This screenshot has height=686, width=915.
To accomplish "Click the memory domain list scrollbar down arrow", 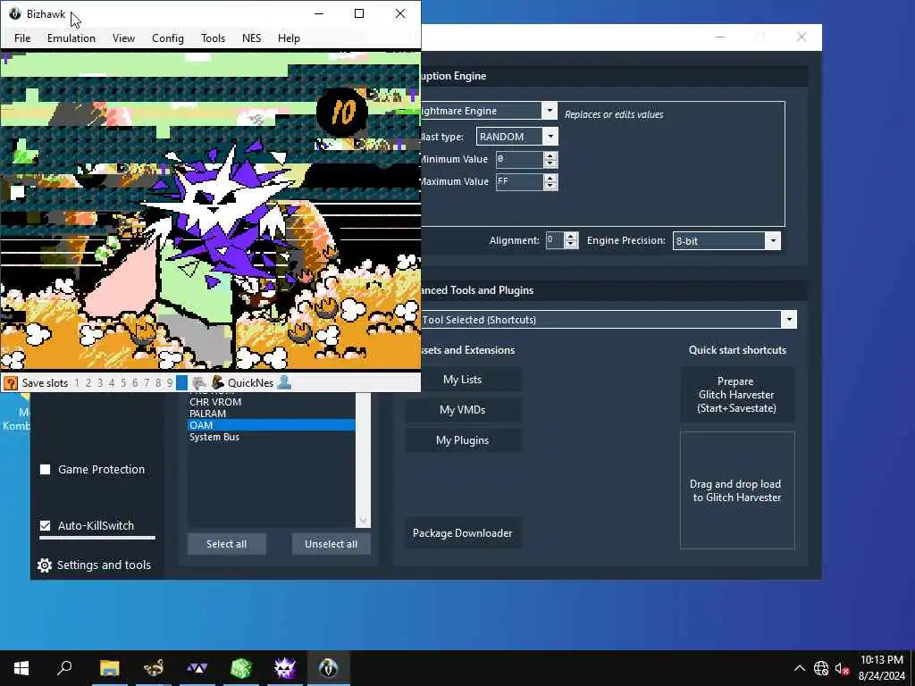I will pos(363,521).
